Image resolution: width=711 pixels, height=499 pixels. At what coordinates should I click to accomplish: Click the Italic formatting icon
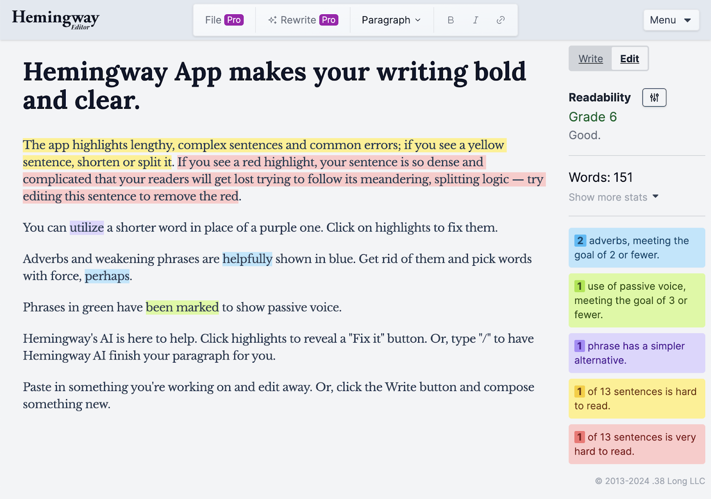pyautogui.click(x=475, y=20)
